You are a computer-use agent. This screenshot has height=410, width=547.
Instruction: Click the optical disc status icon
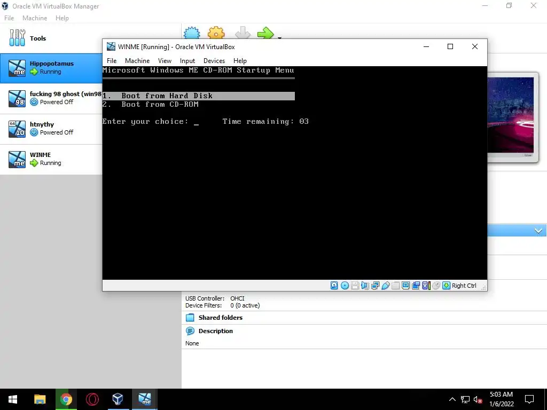[x=345, y=286]
